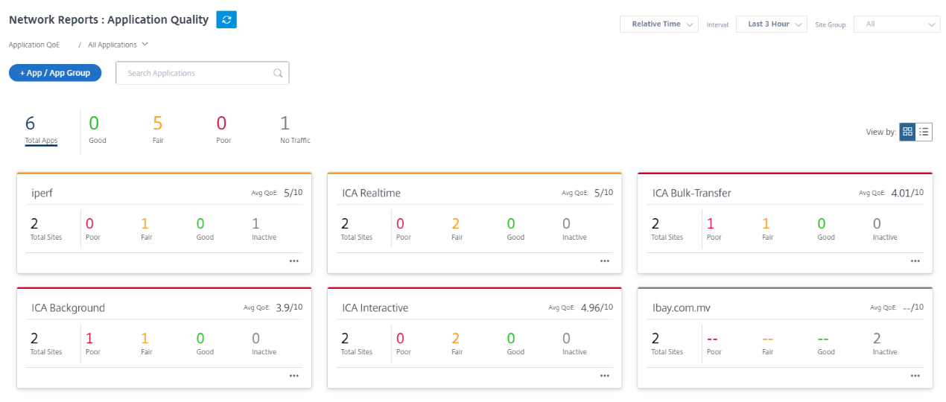Expand the All Applications breadcrumb dropdown
The height and width of the screenshot is (402, 946).
118,45
